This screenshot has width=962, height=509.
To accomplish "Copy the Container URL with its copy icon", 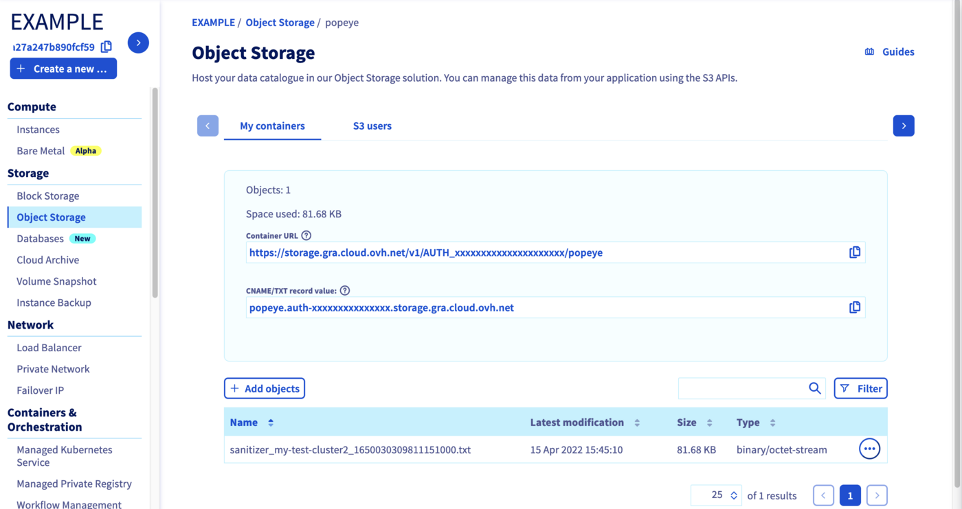I will 854,252.
